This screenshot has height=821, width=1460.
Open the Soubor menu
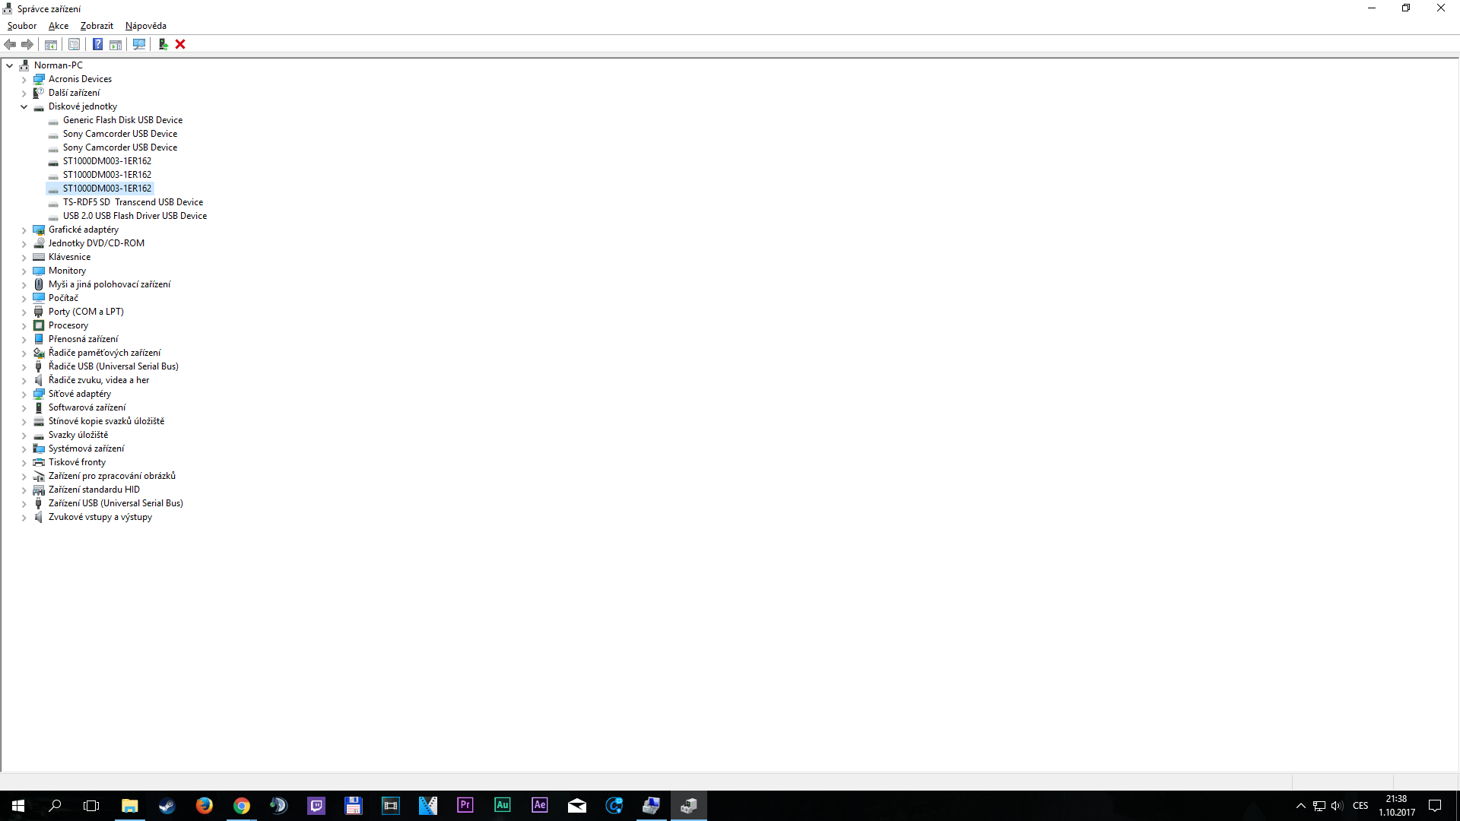(21, 26)
